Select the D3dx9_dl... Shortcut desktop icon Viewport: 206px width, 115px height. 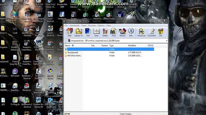(x=50, y=46)
